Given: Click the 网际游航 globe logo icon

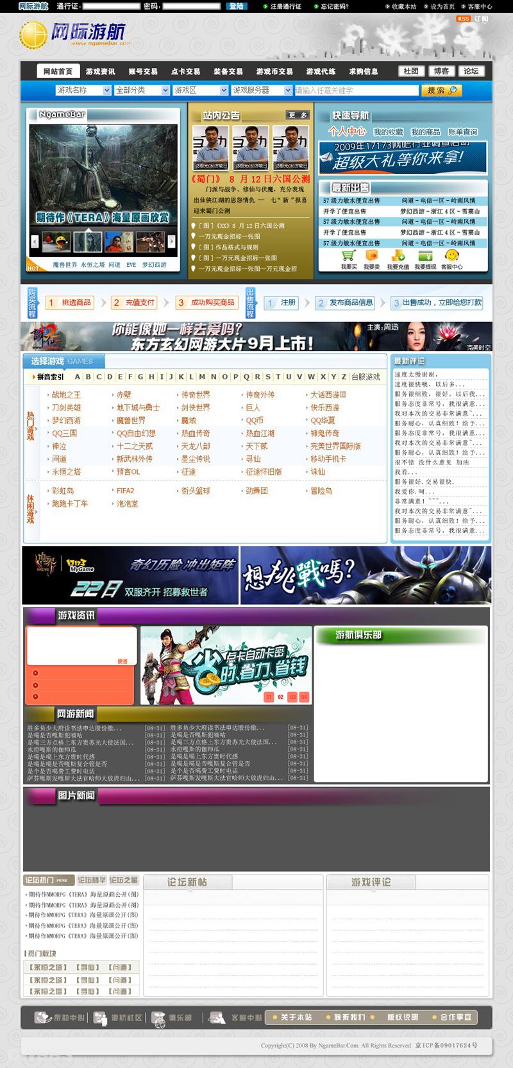Looking at the screenshot, I should 33,35.
